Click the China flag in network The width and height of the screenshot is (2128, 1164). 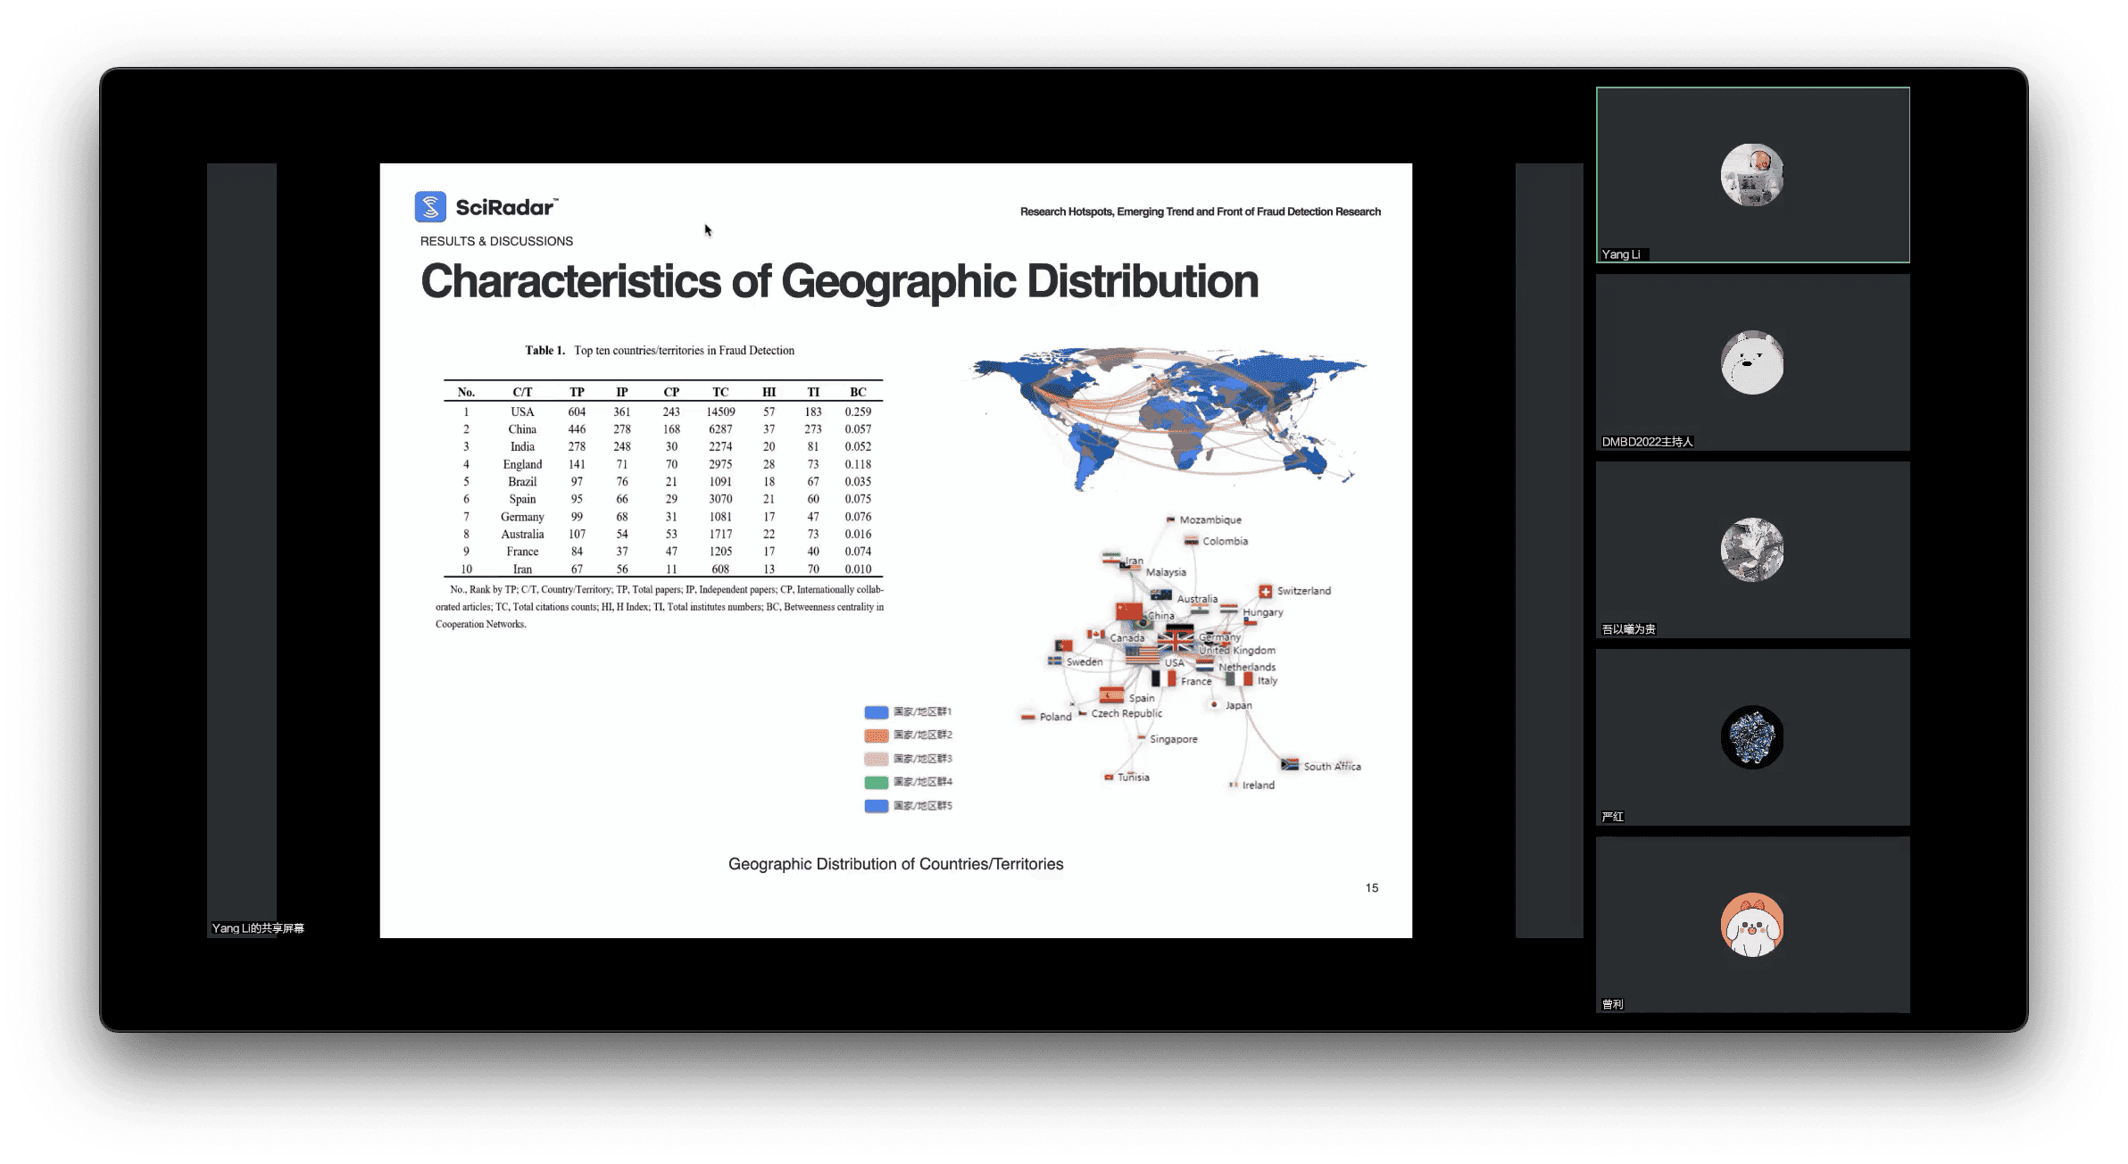(1129, 611)
